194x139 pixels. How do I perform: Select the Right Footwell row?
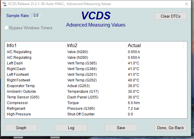(x=96, y=80)
